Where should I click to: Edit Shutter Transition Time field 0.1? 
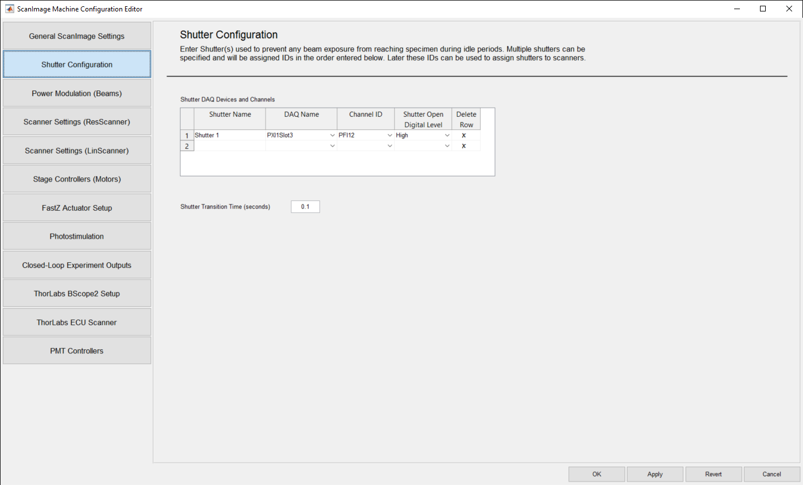click(x=305, y=207)
